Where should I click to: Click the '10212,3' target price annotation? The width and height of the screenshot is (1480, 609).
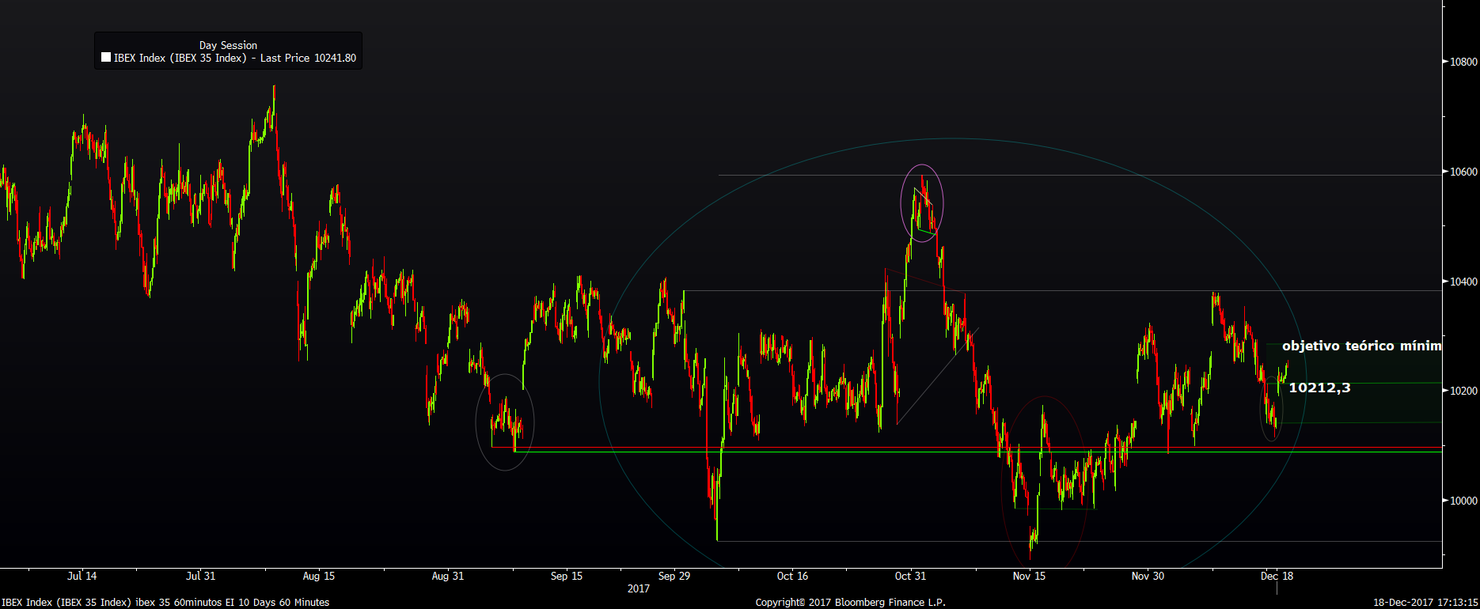[x=1319, y=388]
